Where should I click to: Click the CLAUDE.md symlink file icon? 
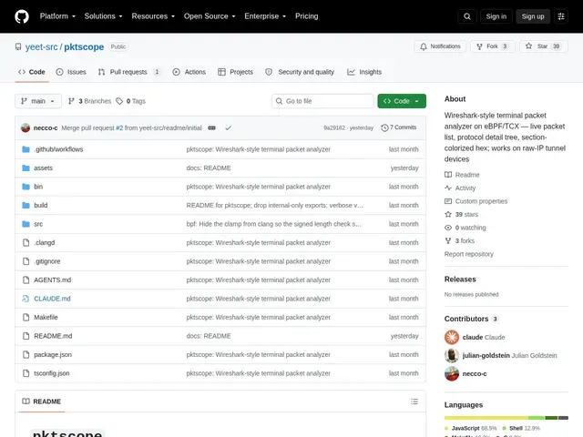tap(26, 299)
